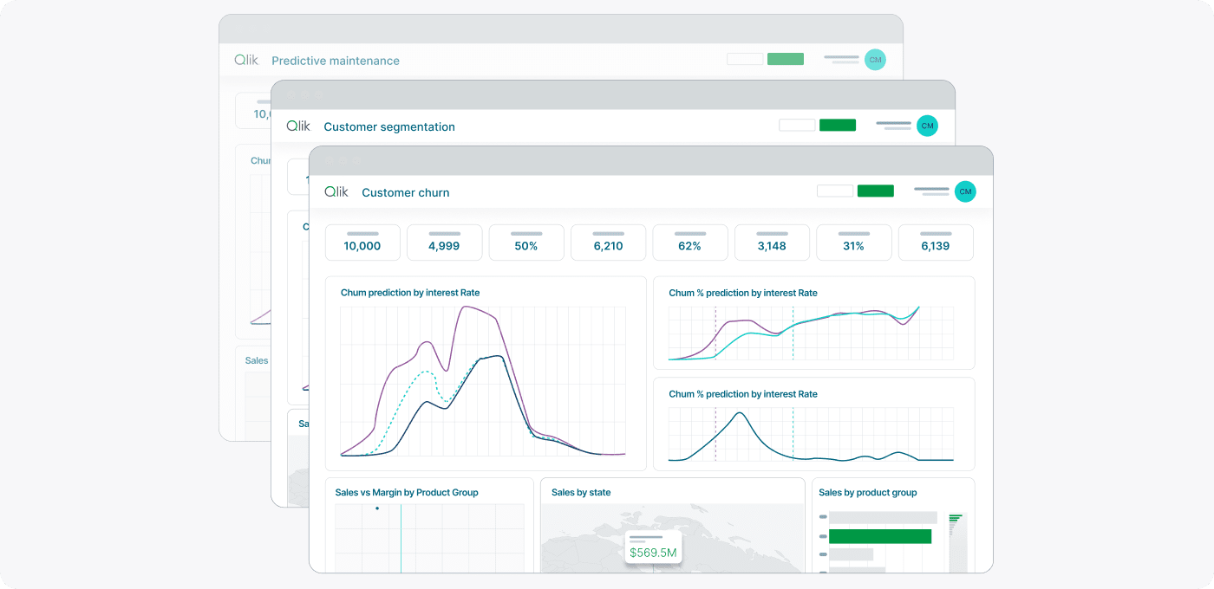The image size is (1214, 589).
Task: Open the CM avatar in Predictive maintenance window
Action: click(875, 59)
